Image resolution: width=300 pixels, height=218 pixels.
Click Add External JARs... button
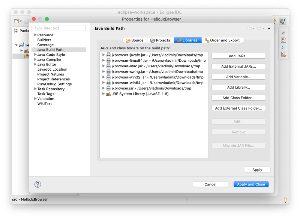(x=238, y=67)
